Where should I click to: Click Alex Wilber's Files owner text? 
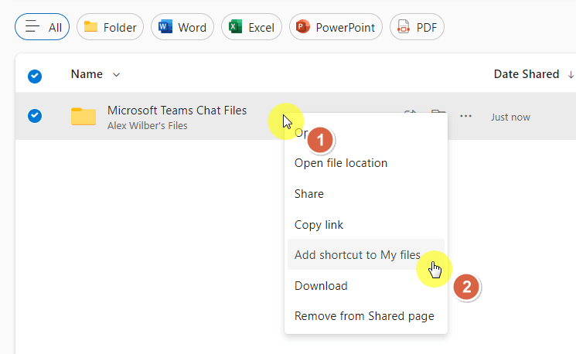tap(148, 125)
